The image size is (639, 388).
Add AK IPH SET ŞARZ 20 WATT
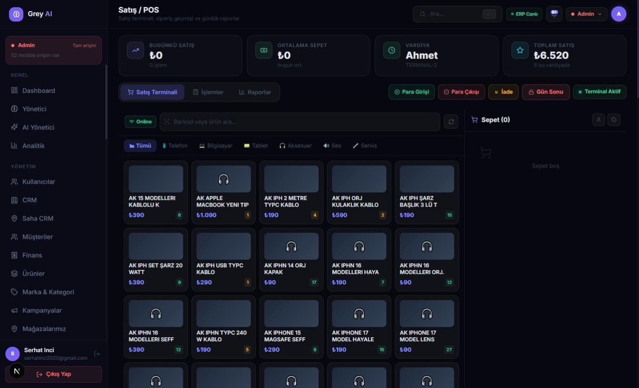pyautogui.click(x=156, y=260)
